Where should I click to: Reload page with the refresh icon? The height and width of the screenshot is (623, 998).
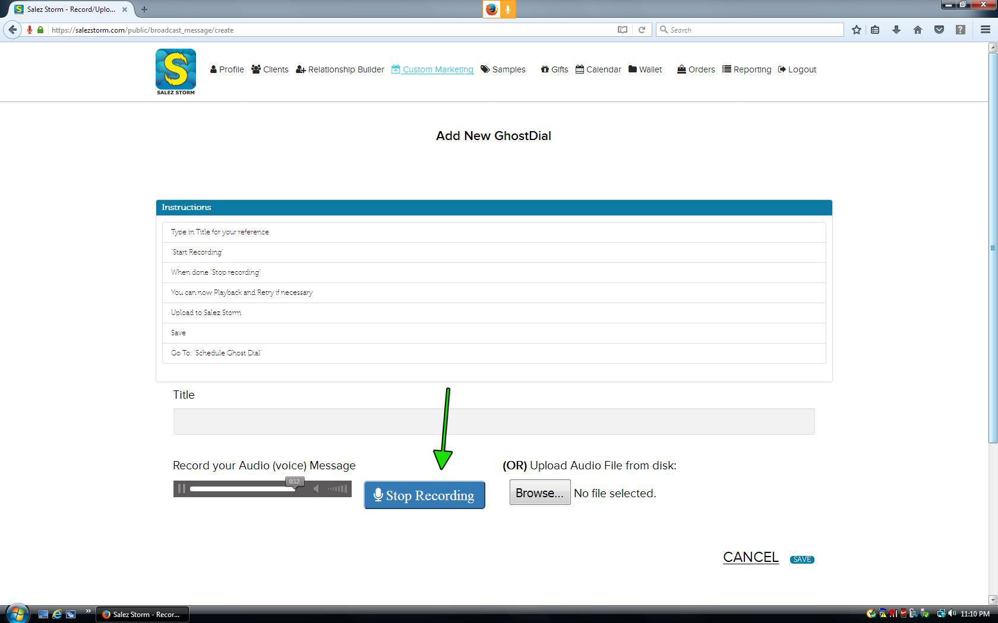point(642,30)
